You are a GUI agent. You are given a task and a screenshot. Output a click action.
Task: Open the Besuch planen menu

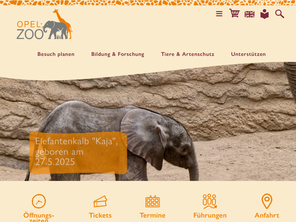tap(56, 54)
